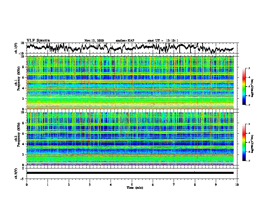267x207 pixels.
Task: Click the log(PSD) label beside ch.2 color bar
Action: pyautogui.click(x=253, y=143)
